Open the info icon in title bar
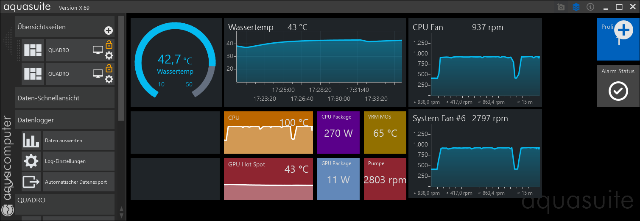Image resolution: width=640 pixels, height=221 pixels. click(590, 7)
